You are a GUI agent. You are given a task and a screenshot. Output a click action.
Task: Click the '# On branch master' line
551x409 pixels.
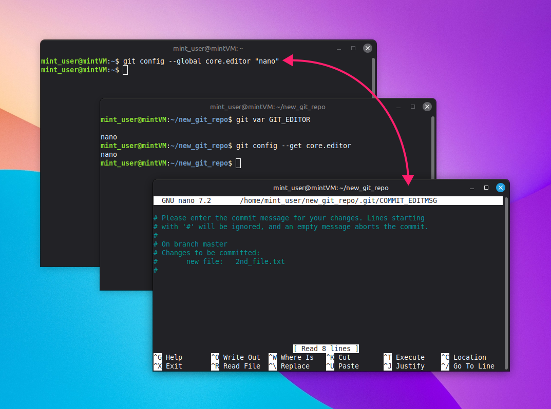coord(191,244)
